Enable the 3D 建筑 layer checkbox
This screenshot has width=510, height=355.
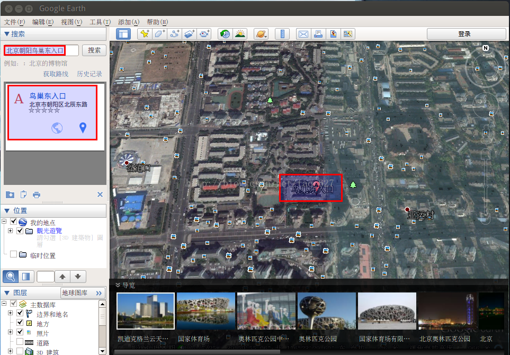(20, 351)
